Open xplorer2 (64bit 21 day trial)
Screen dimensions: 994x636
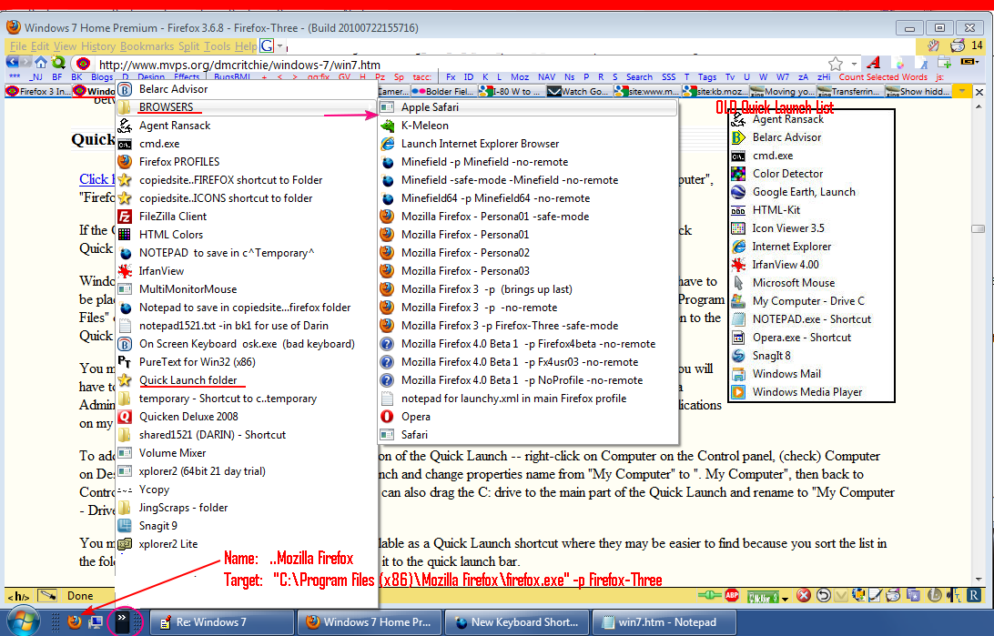pyautogui.click(x=248, y=471)
